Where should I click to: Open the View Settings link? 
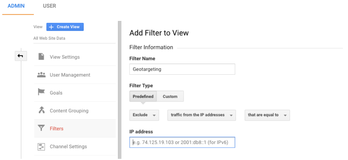pyautogui.click(x=65, y=57)
